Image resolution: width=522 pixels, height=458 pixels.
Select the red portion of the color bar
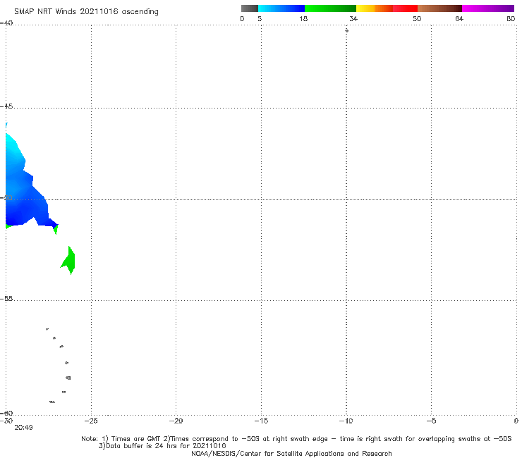pyautogui.click(x=405, y=8)
